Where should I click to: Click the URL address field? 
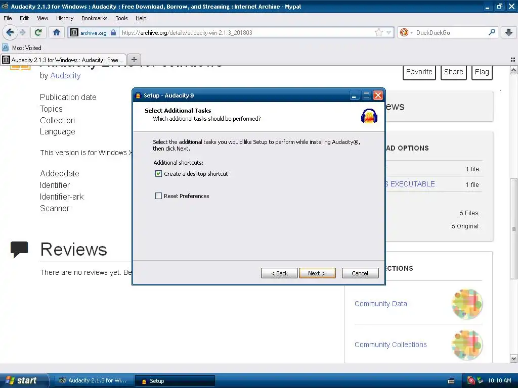(246, 32)
